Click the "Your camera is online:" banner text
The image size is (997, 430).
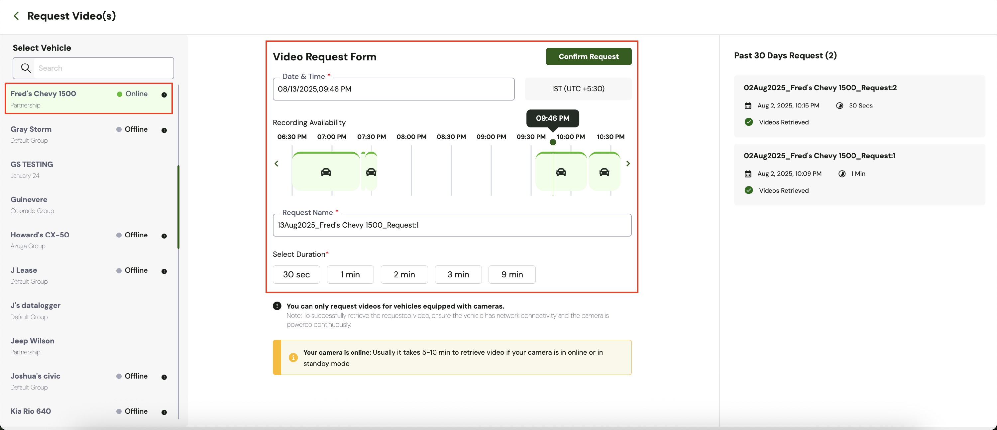click(337, 352)
